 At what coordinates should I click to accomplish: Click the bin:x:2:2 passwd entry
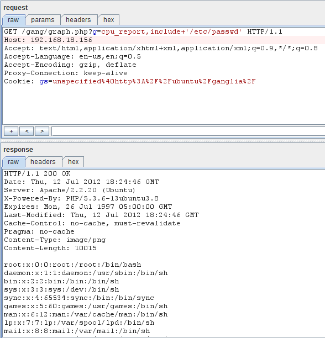[x=61, y=281]
